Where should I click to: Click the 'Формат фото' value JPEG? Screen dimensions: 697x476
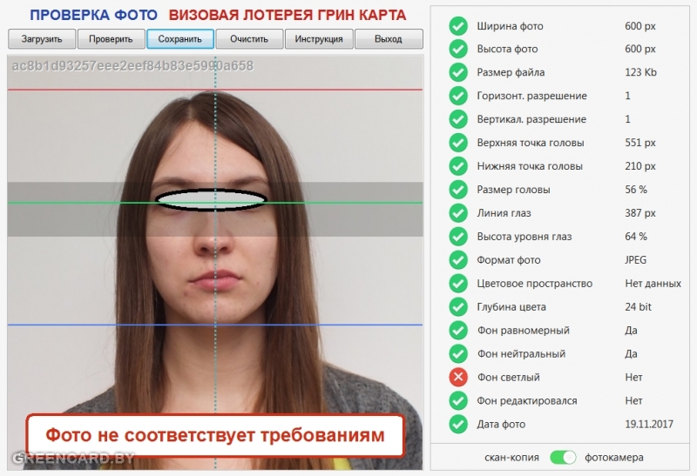coord(635,260)
